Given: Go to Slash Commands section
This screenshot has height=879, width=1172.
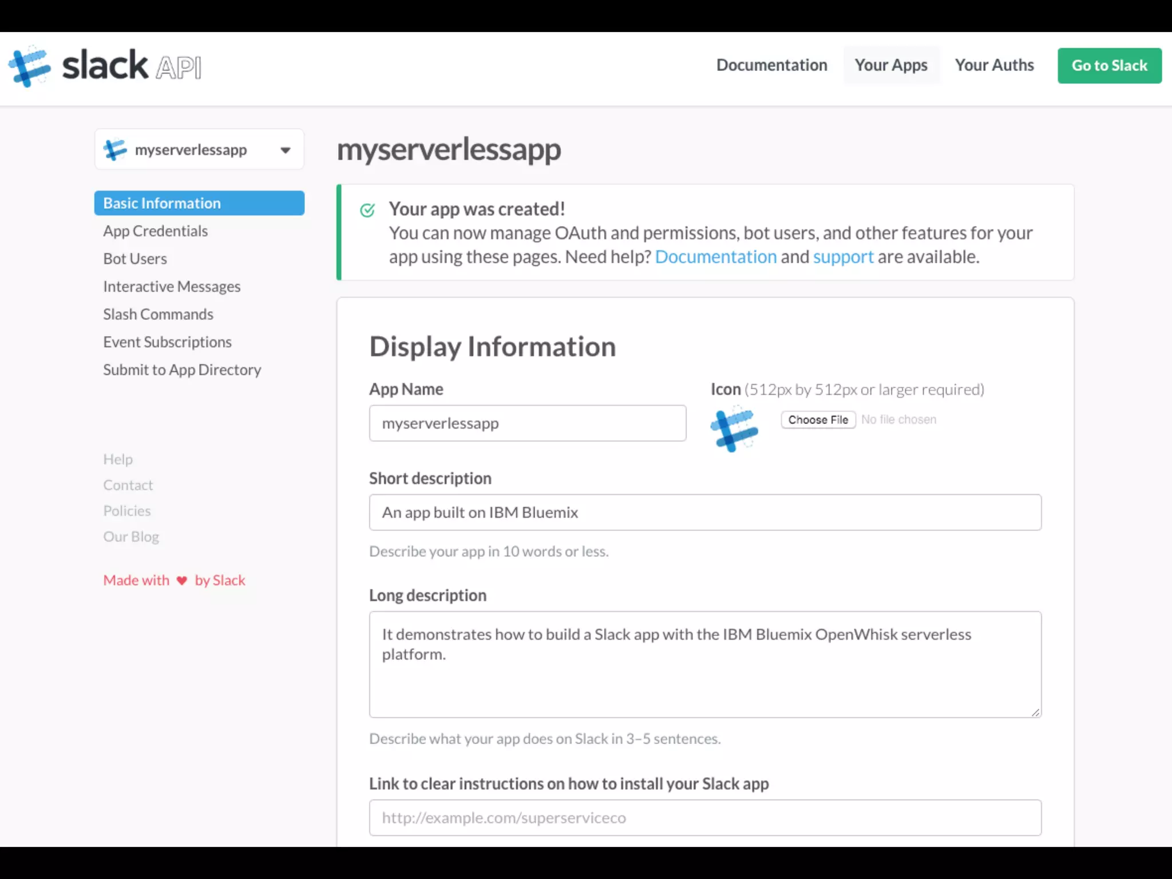Looking at the screenshot, I should [x=158, y=314].
